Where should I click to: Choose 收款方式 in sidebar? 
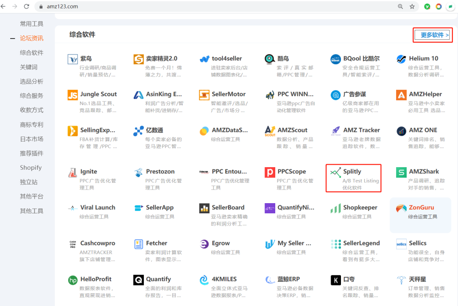[x=31, y=110]
